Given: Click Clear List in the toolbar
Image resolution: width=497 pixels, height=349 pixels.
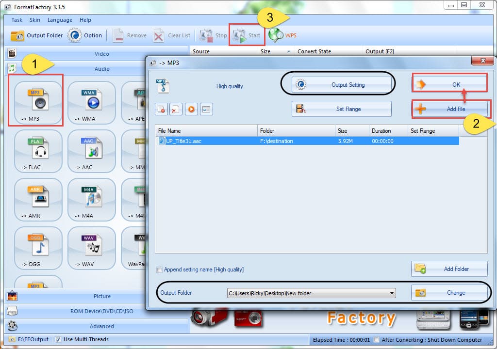Looking at the screenshot, I should pyautogui.click(x=172, y=35).
